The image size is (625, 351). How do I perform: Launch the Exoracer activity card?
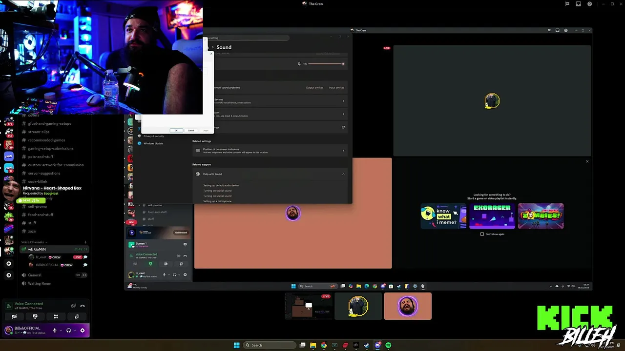tap(492, 216)
